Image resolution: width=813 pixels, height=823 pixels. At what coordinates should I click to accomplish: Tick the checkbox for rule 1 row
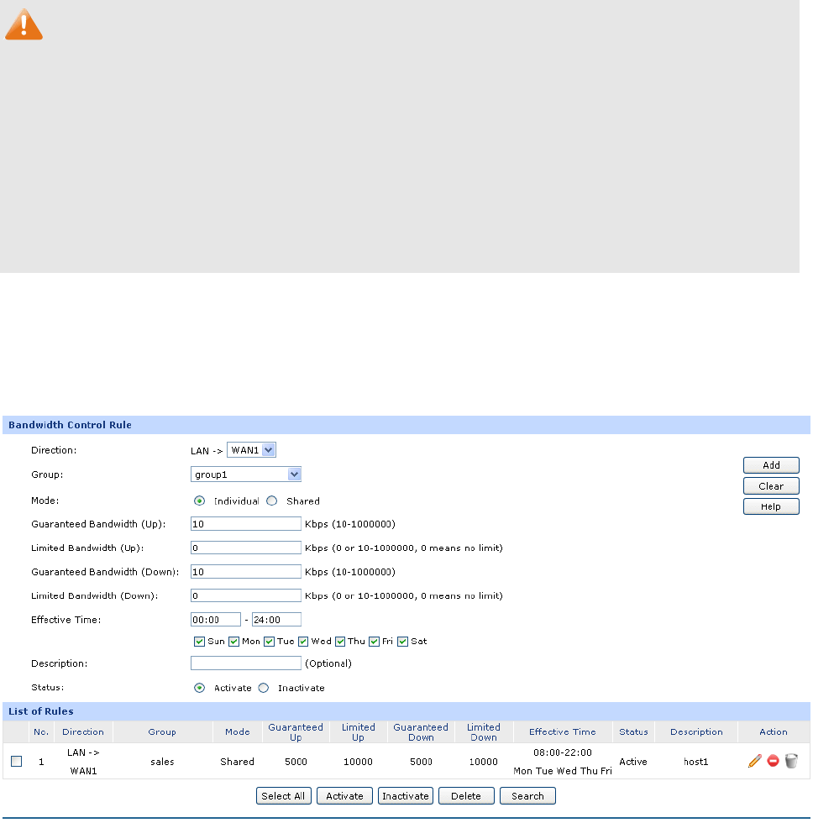click(x=16, y=762)
